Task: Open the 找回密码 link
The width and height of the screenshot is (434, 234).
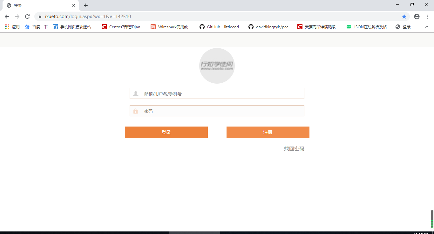Action: tap(294, 149)
